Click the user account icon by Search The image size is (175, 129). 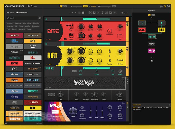click(40, 18)
